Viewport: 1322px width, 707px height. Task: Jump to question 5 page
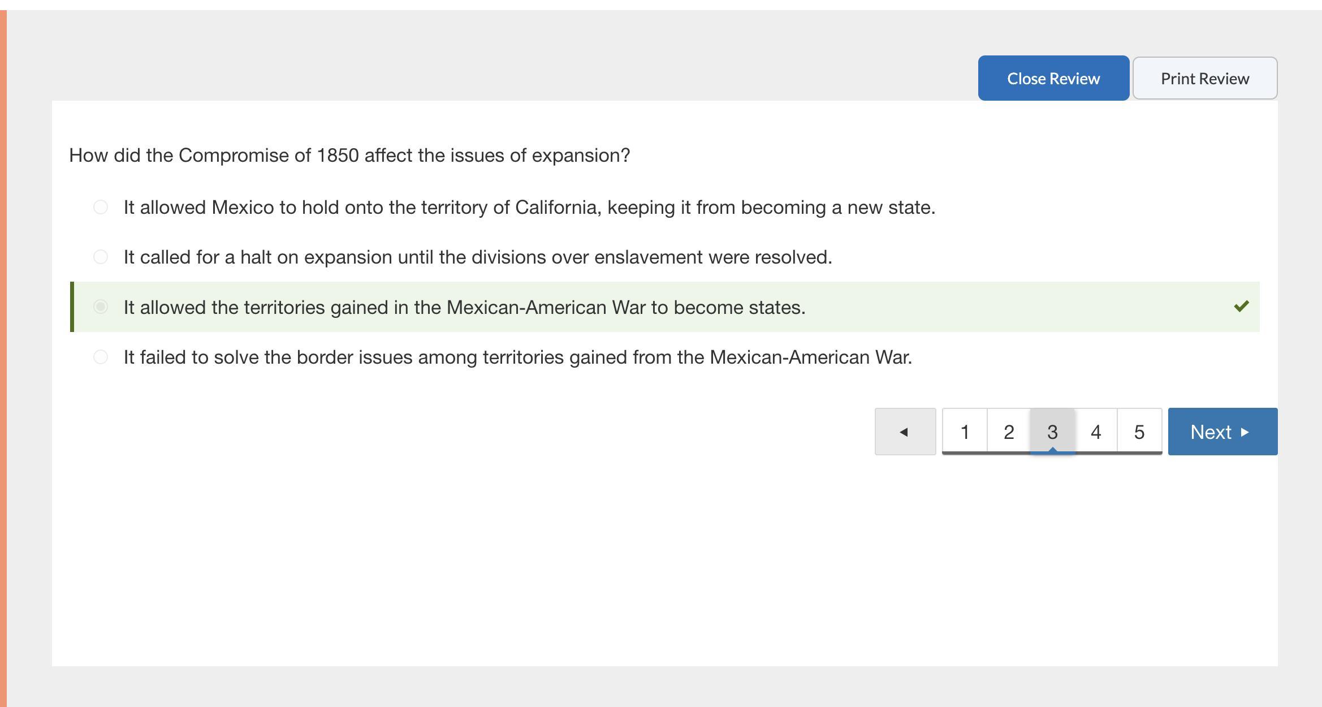click(x=1139, y=432)
